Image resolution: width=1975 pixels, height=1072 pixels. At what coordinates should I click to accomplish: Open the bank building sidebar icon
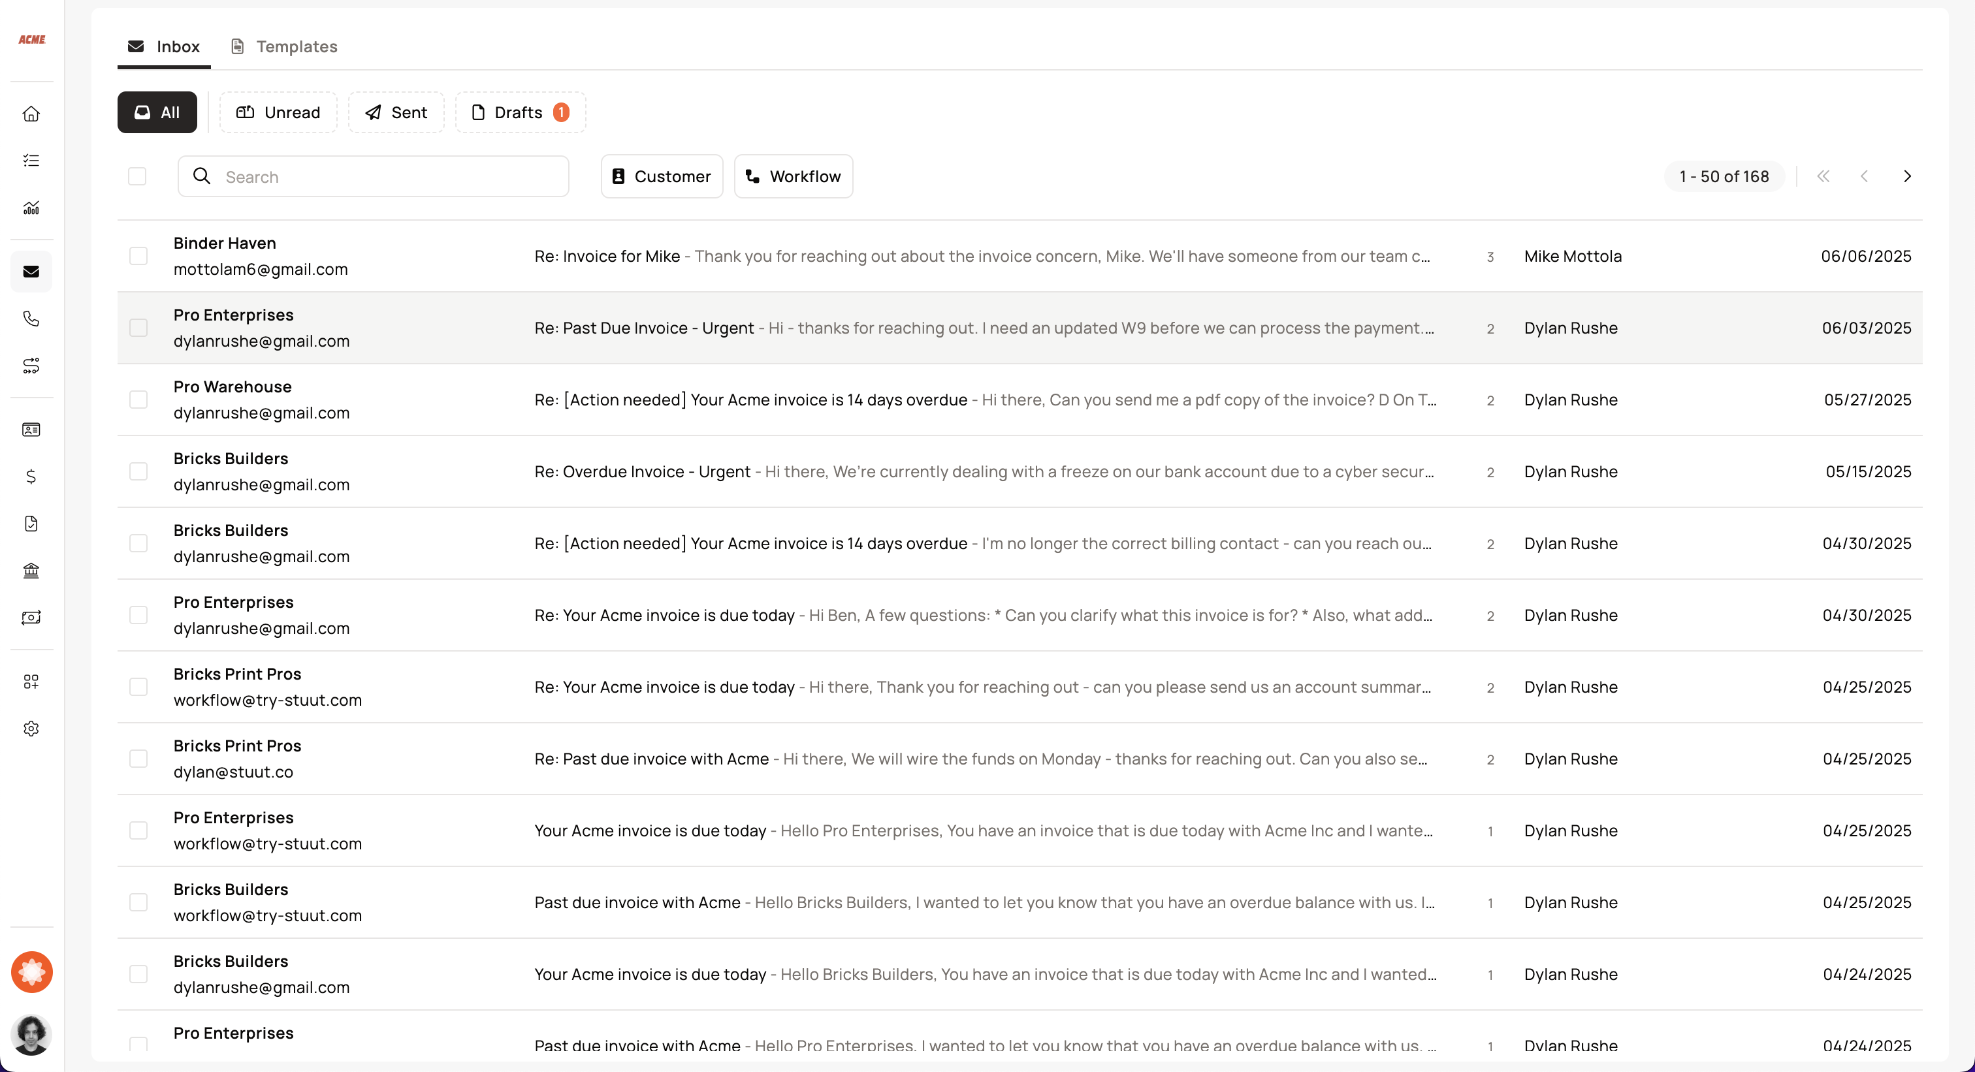click(x=31, y=570)
